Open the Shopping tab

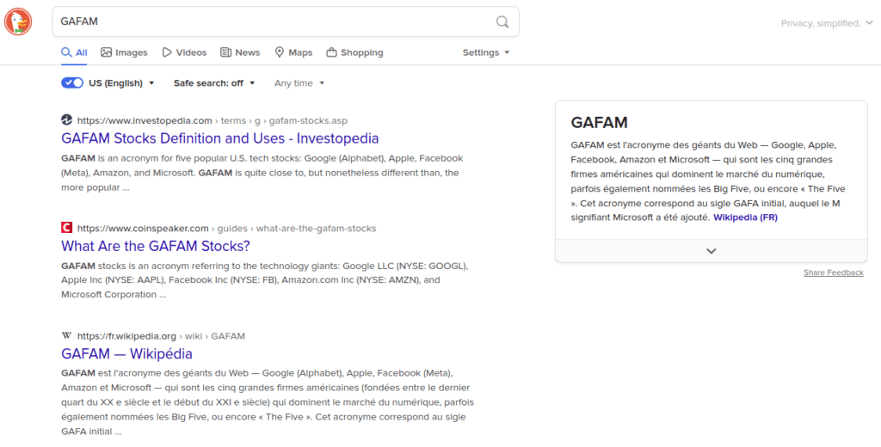coord(354,52)
